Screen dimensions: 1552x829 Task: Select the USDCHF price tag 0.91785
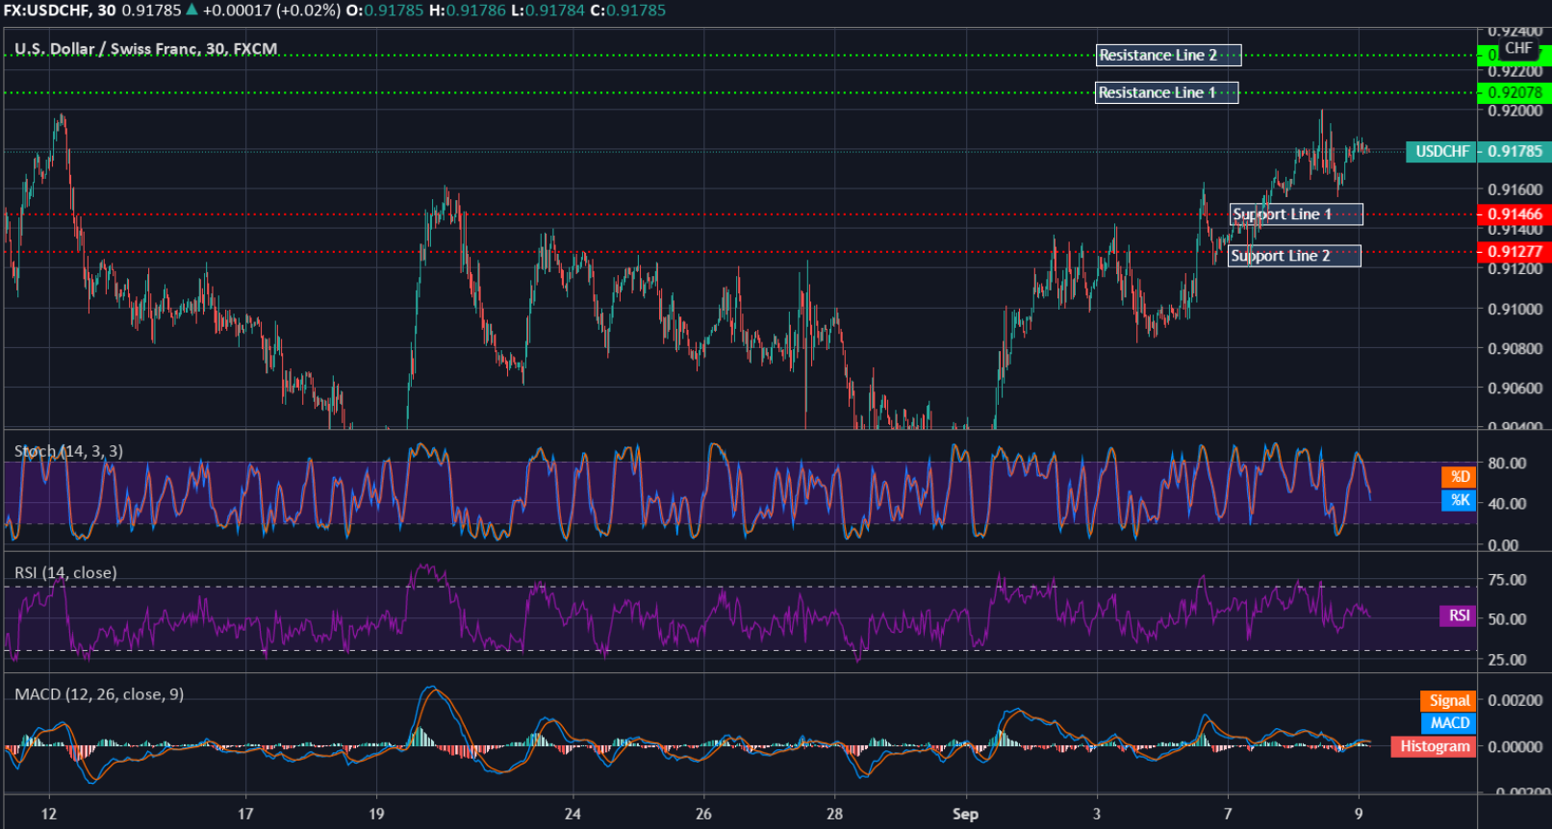(1478, 151)
